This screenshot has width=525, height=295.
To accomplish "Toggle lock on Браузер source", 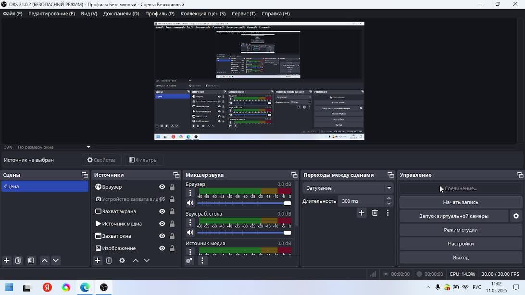I will 172,187.
